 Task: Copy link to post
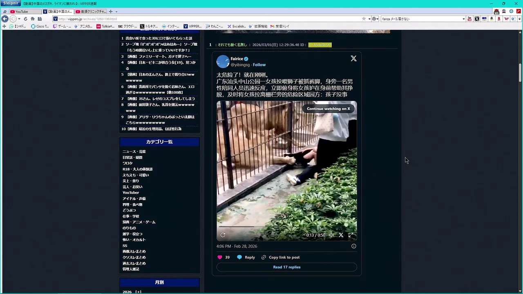(x=280, y=257)
